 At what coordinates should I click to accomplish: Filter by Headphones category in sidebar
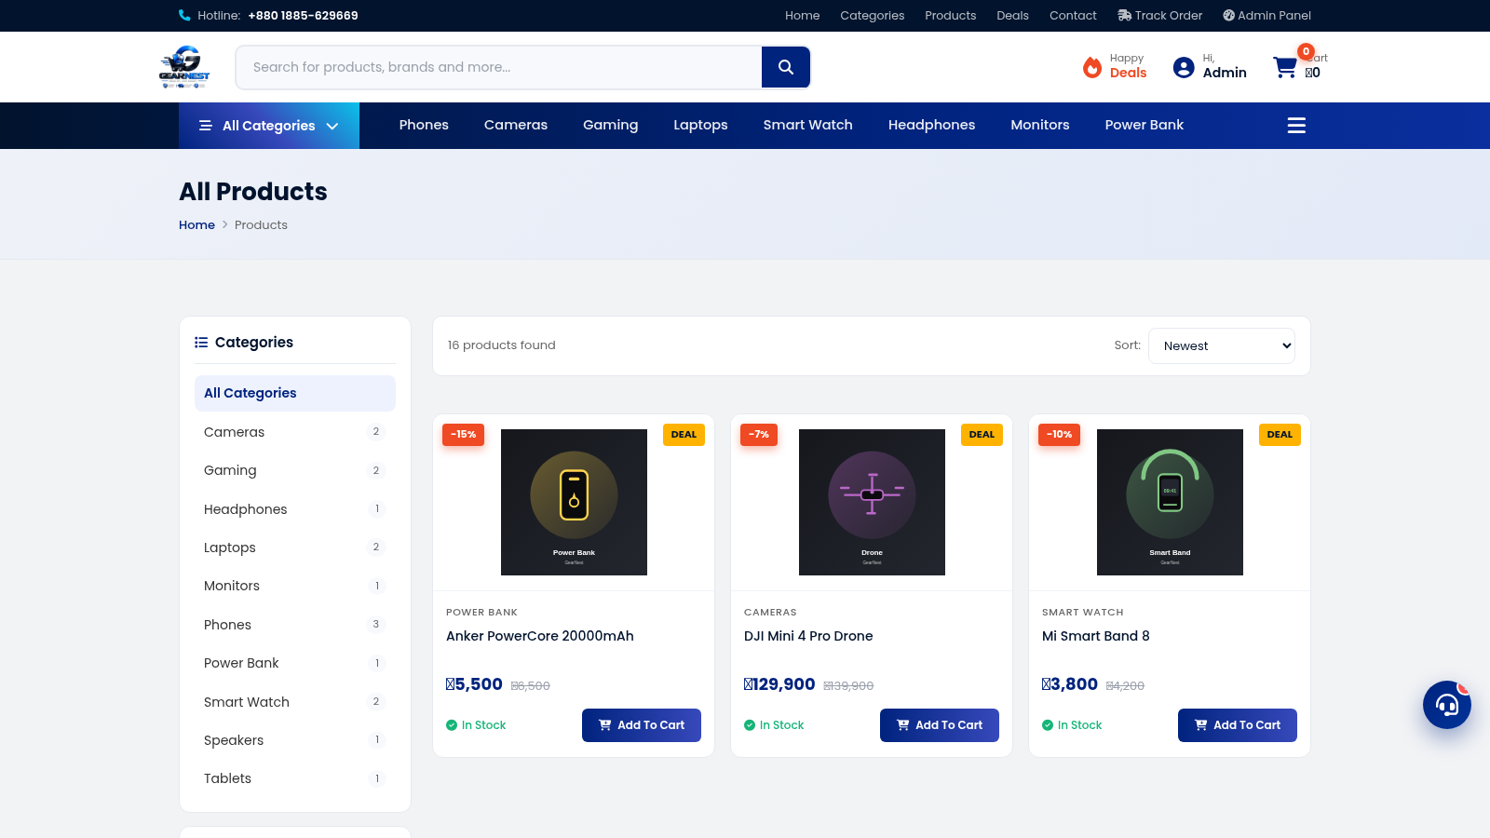[x=295, y=509]
